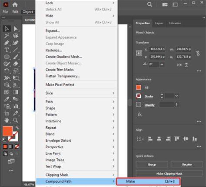
Task: Click the Recolor button
Action: (x=187, y=164)
